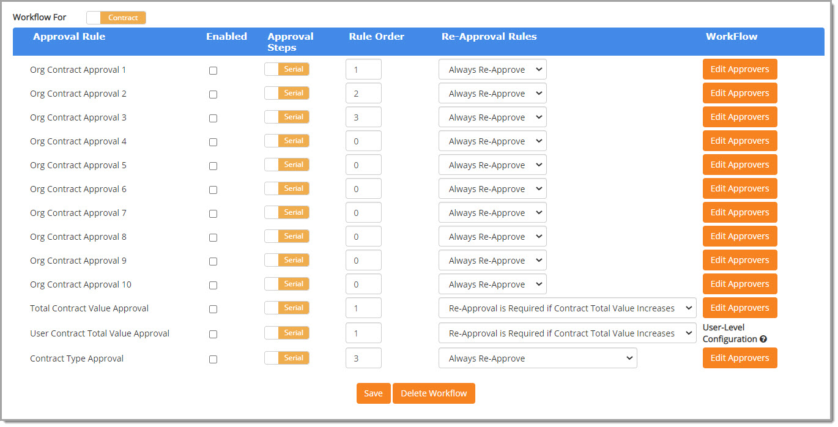
Task: Click Edit Approvers for Contract Type Approval
Action: [740, 358]
